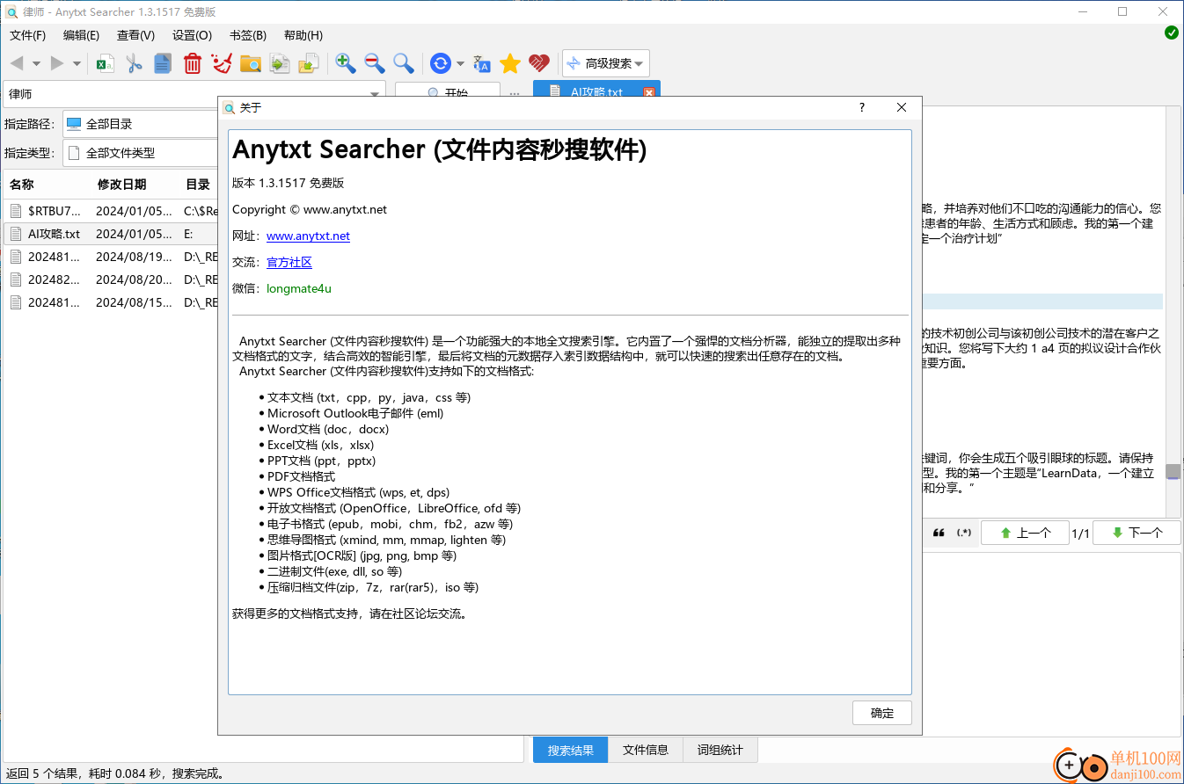Select the file row dated 2024/08/19
The height and width of the screenshot is (784, 1184).
tap(111, 257)
